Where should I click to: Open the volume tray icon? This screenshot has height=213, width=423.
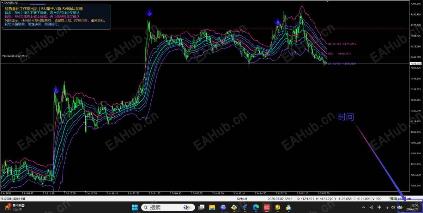pyautogui.click(x=393, y=208)
